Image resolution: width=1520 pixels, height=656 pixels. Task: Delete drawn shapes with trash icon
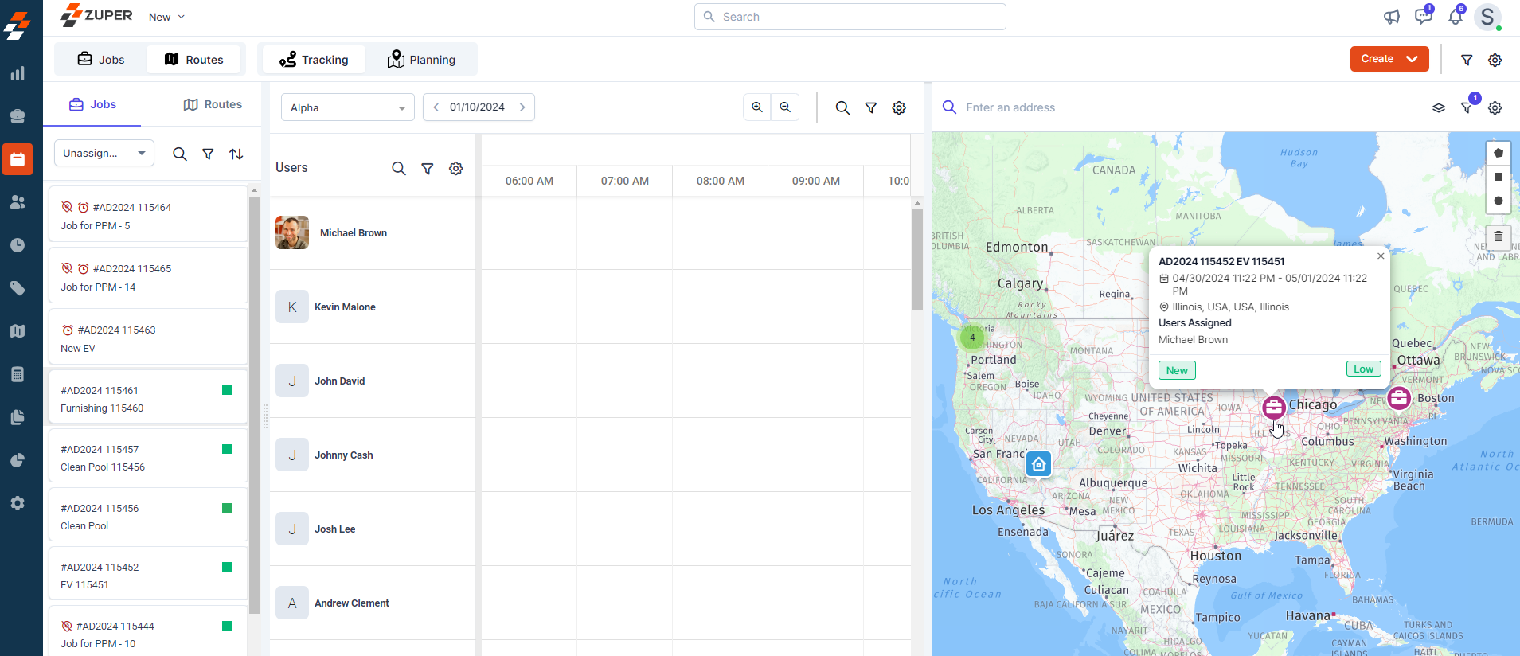click(x=1498, y=236)
